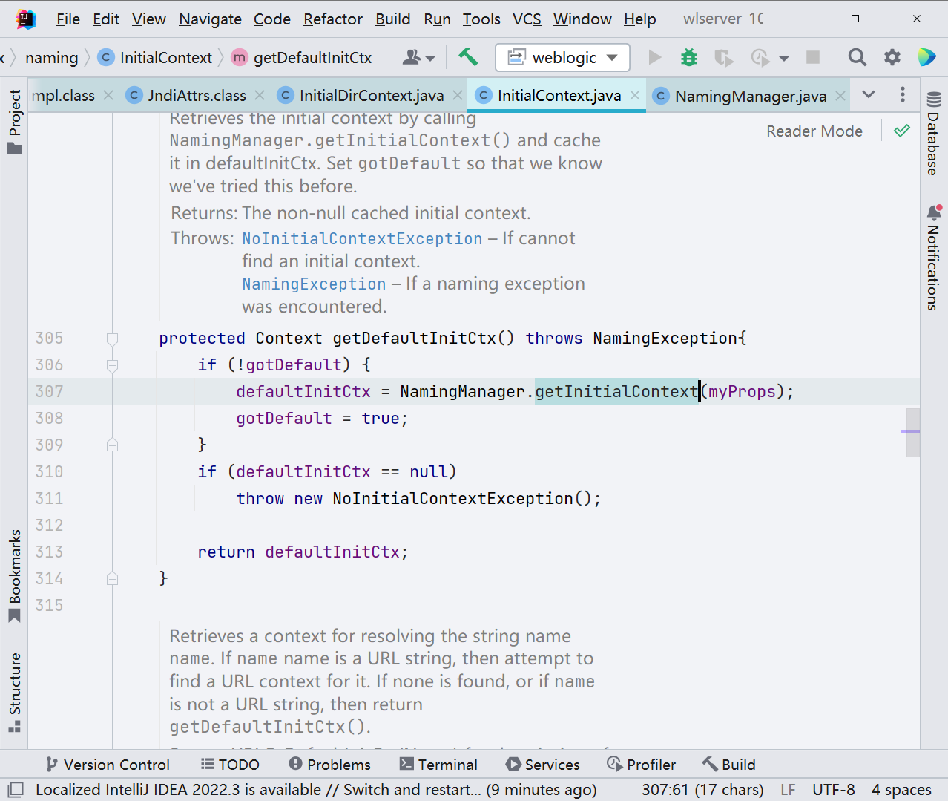Close the InitialContext.java tab
This screenshot has width=948, height=801.
pyautogui.click(x=635, y=95)
